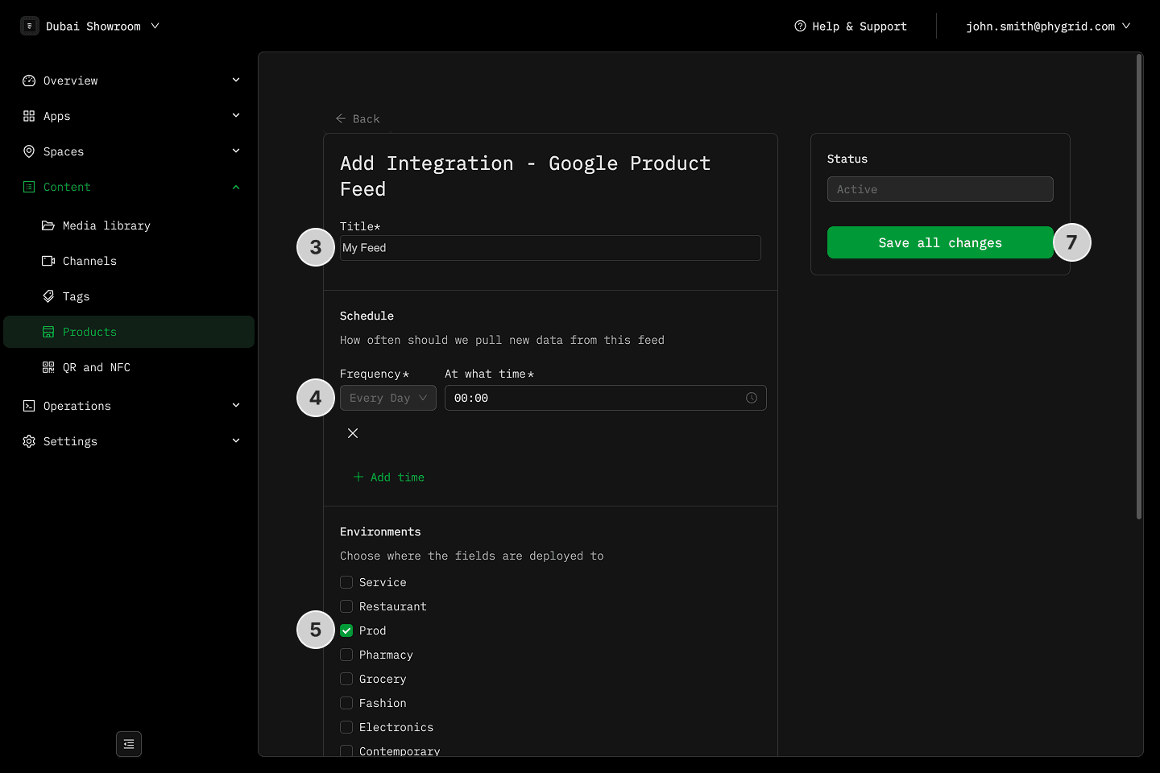1160x773 pixels.
Task: Click into the Title input field
Action: pos(550,248)
